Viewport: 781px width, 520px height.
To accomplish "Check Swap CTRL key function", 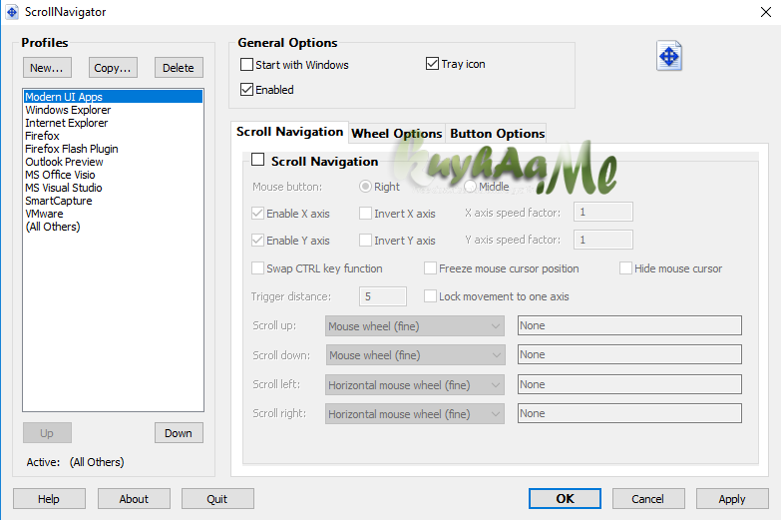I will 257,268.
